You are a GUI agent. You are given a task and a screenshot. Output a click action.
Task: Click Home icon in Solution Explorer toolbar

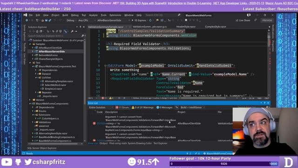[x=37, y=31]
